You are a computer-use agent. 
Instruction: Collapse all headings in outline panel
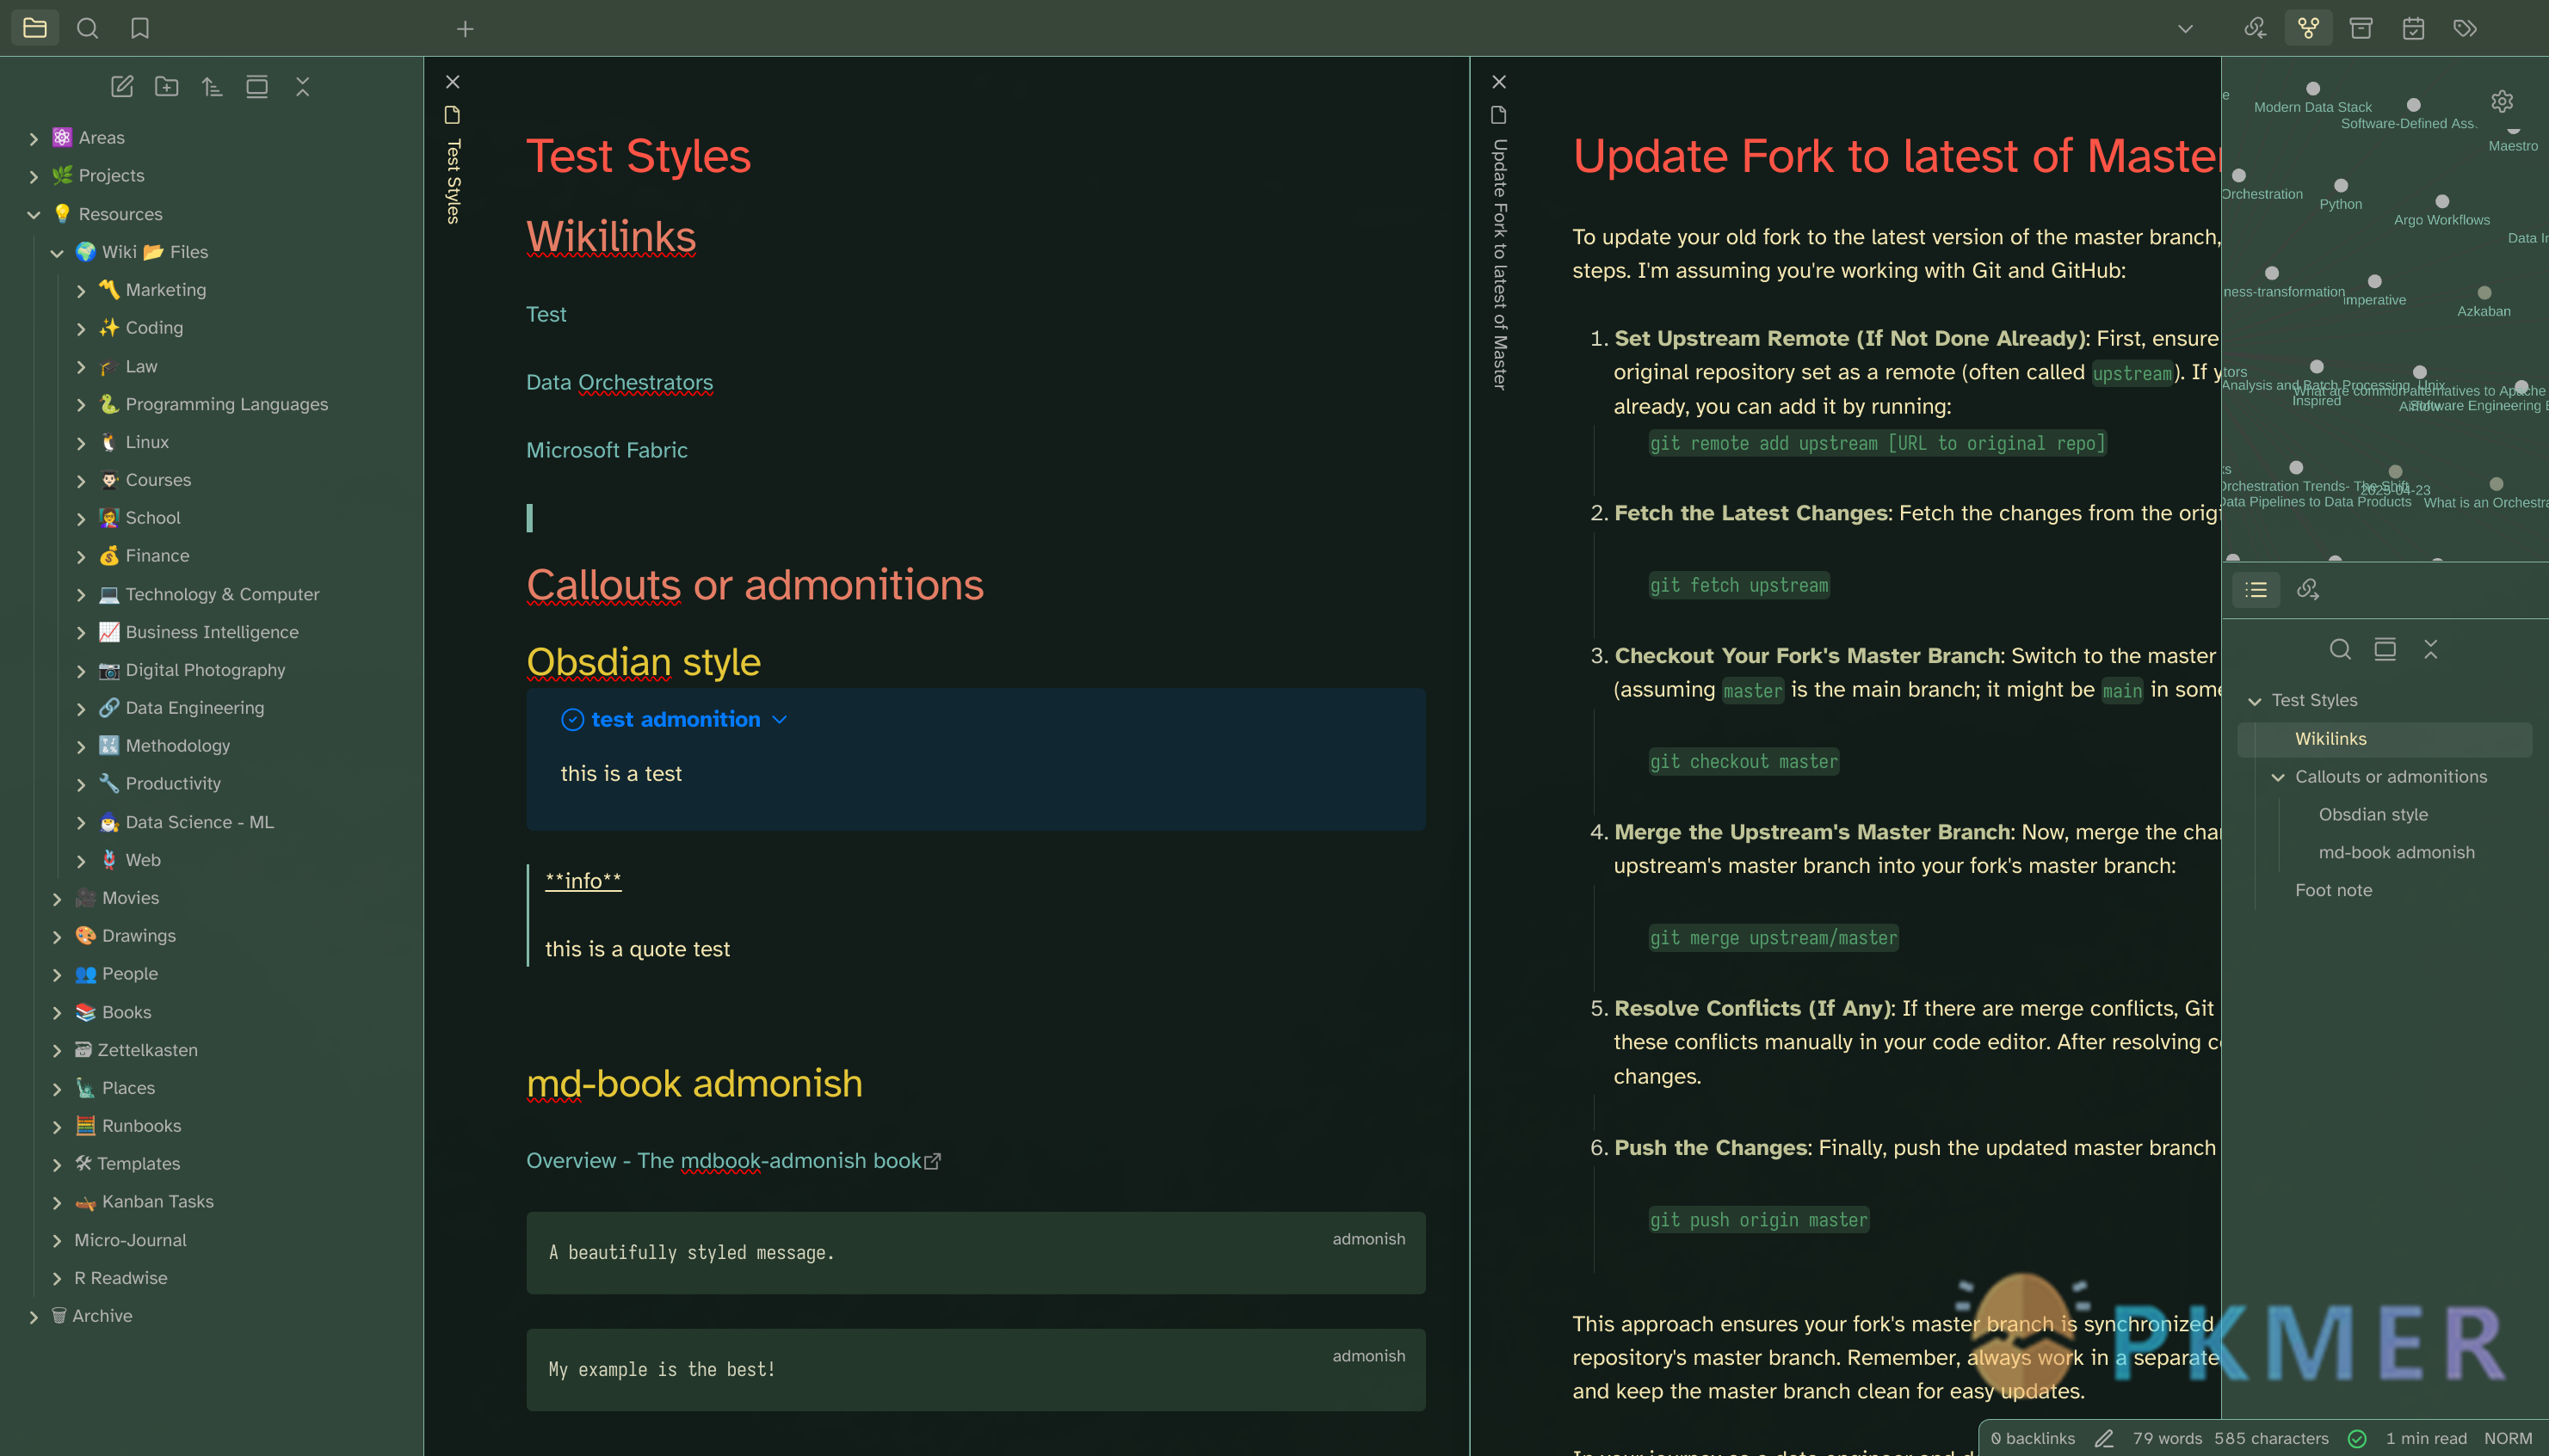click(x=2431, y=650)
